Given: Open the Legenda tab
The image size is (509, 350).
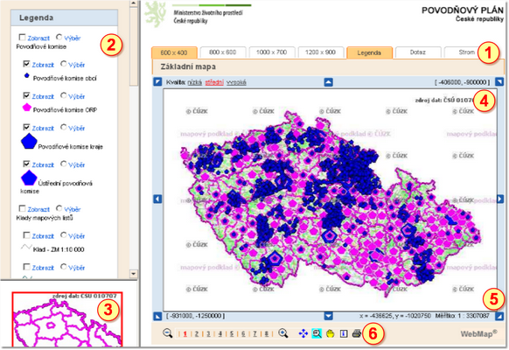Looking at the screenshot, I should coord(369,52).
